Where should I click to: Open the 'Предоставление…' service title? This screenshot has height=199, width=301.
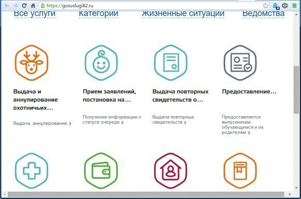[x=249, y=92]
